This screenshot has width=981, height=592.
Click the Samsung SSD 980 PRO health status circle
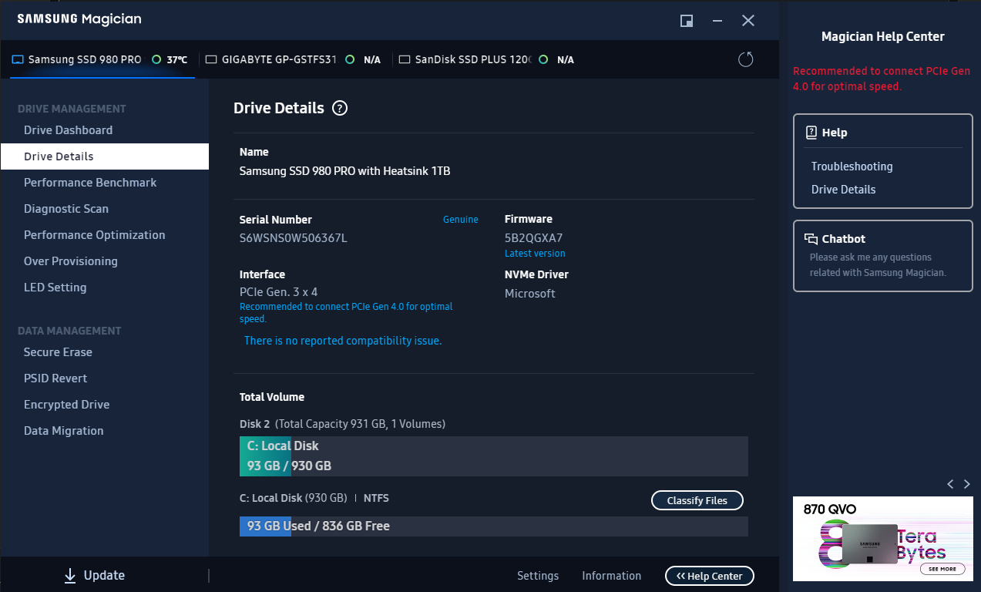coord(156,59)
